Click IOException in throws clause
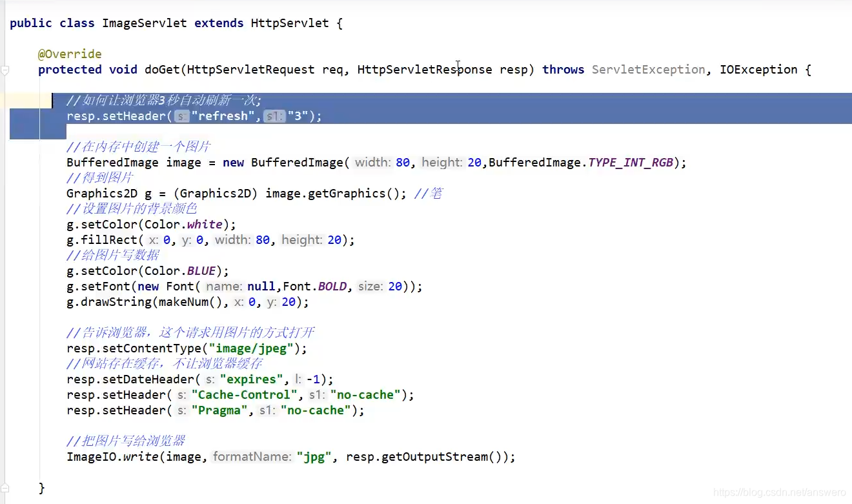The width and height of the screenshot is (852, 504). pos(758,70)
